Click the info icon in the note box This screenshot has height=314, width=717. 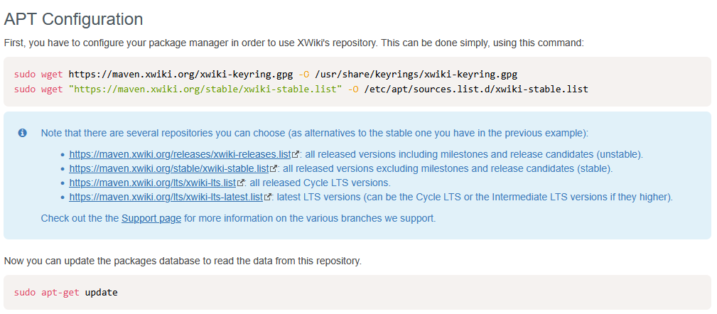tap(23, 133)
